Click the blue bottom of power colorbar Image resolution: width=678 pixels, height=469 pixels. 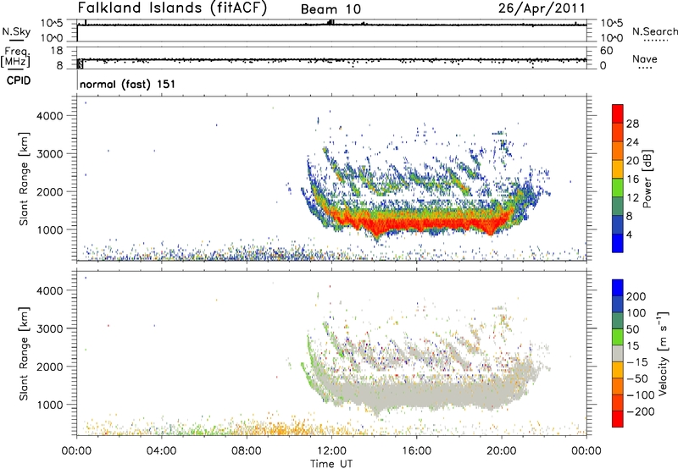pyautogui.click(x=618, y=243)
